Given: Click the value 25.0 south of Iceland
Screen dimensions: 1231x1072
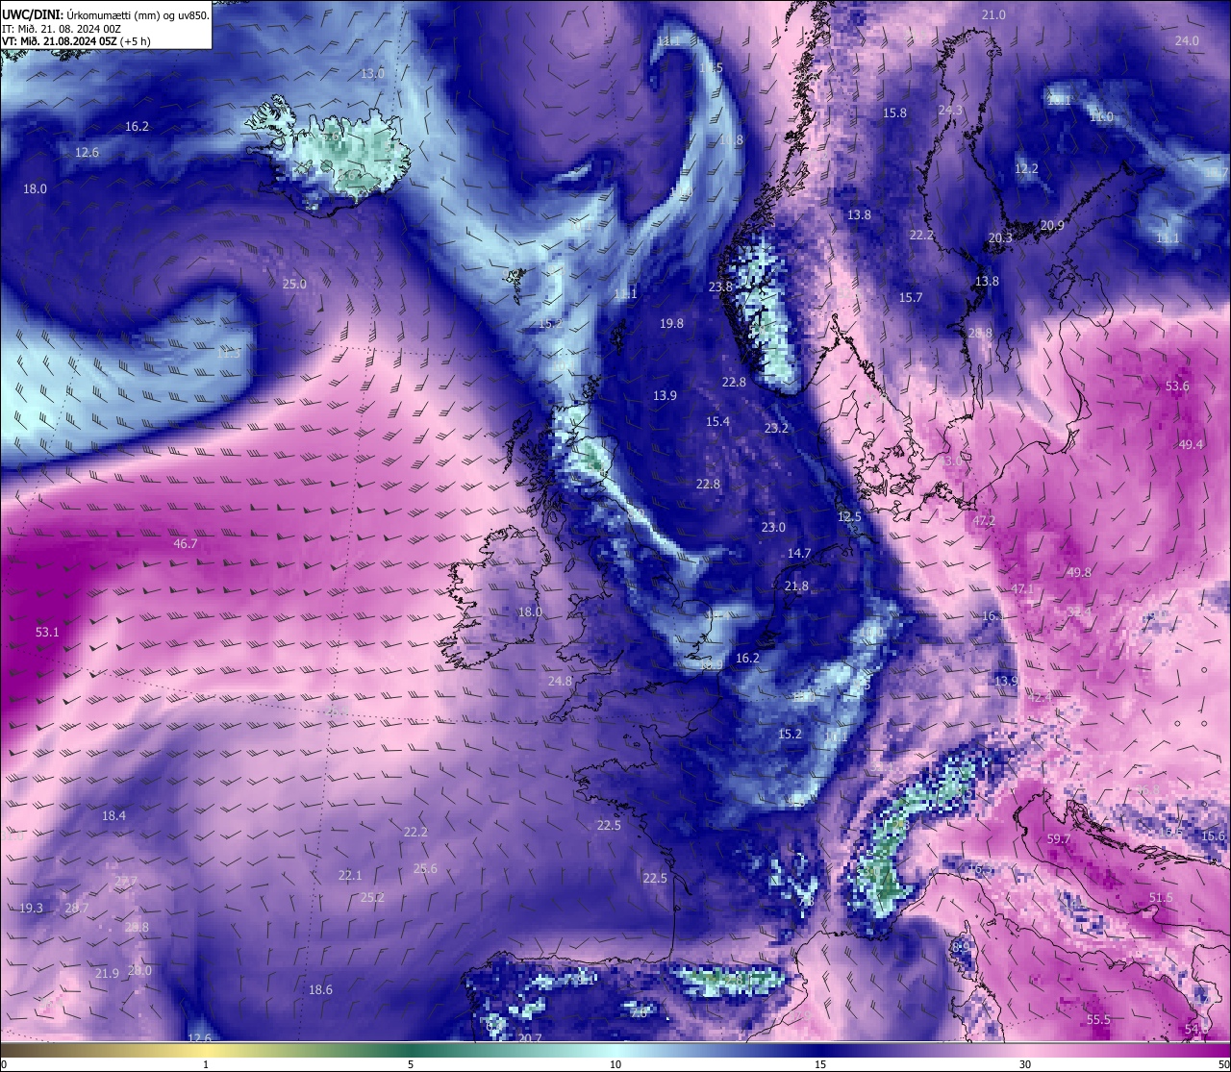Looking at the screenshot, I should (294, 285).
